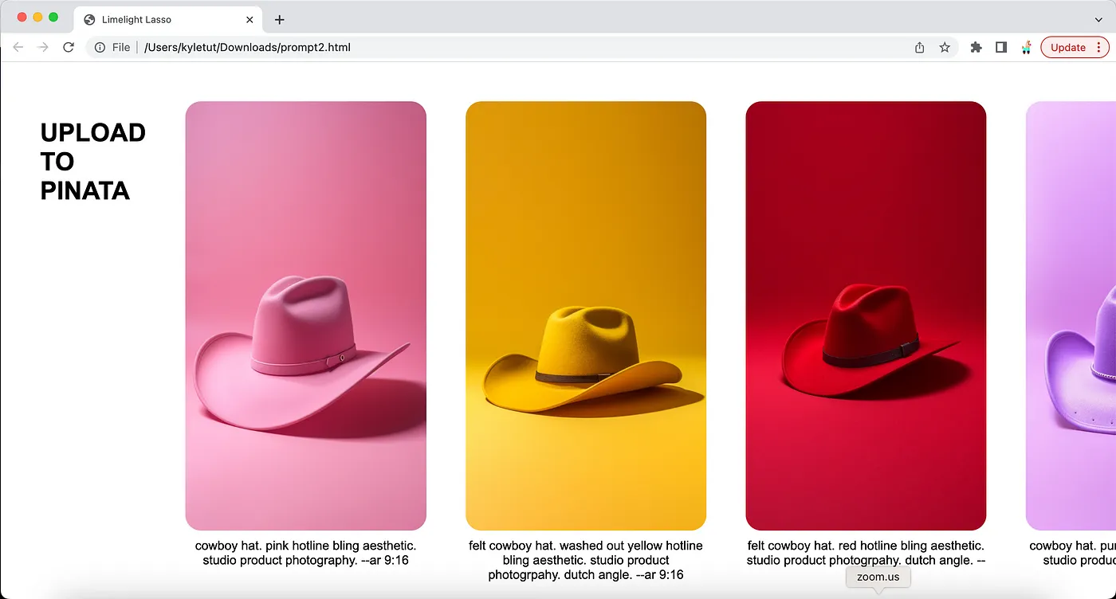Select the pink cowboy hat image
The height and width of the screenshot is (599, 1116).
coord(306,315)
